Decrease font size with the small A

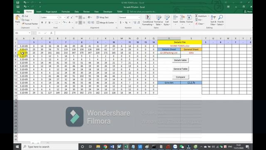pyautogui.click(x=71, y=17)
